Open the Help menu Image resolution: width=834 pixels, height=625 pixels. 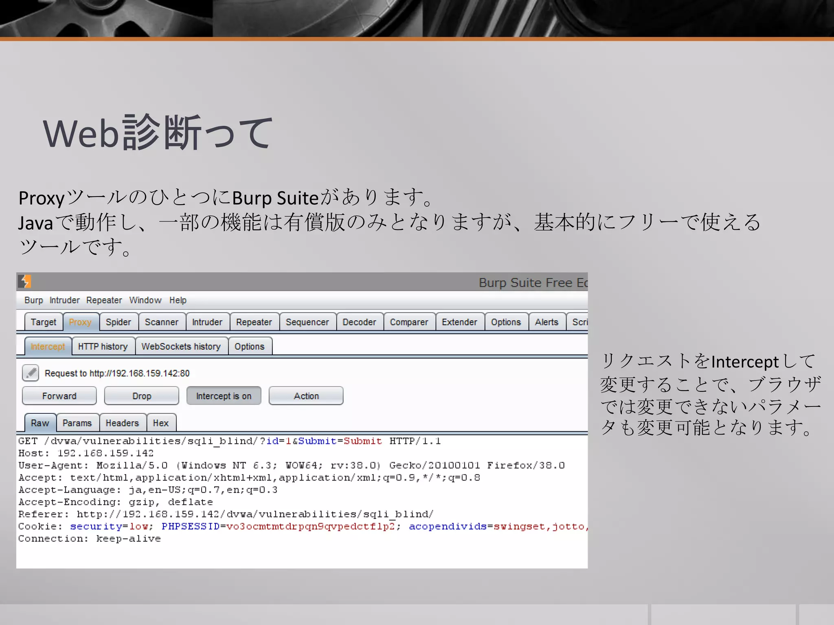pyautogui.click(x=178, y=300)
